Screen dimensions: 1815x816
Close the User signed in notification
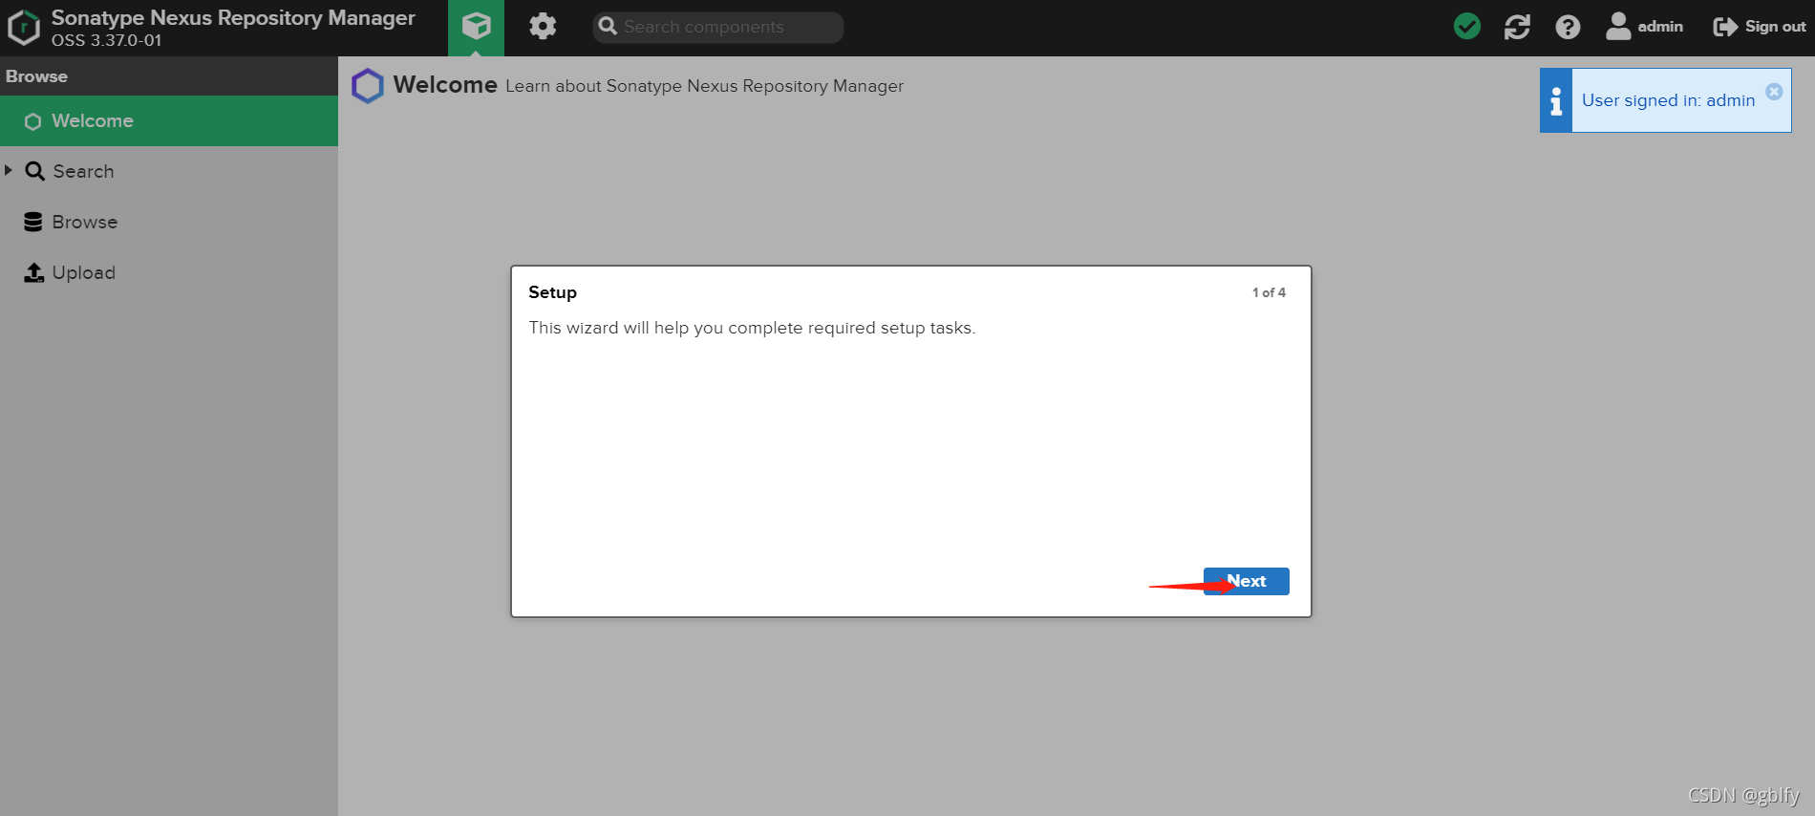point(1774,92)
